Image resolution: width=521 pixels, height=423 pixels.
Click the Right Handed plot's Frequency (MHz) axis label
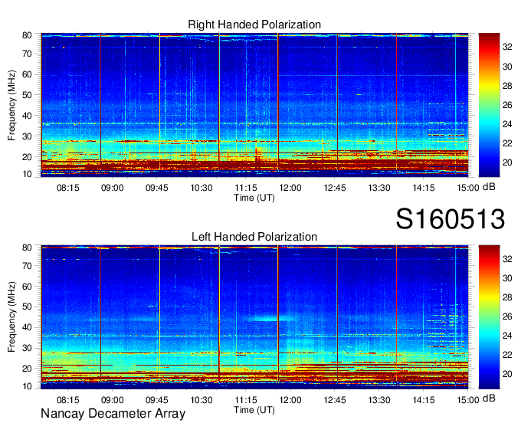coord(11,105)
